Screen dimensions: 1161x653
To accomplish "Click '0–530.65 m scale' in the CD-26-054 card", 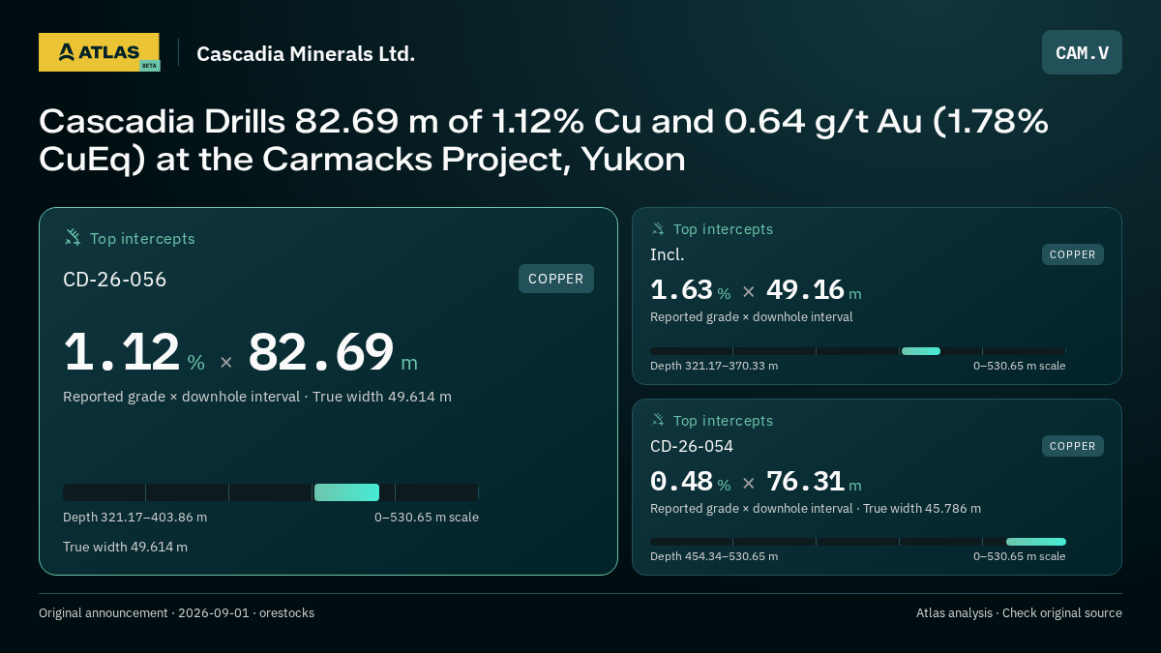I will (x=1020, y=556).
